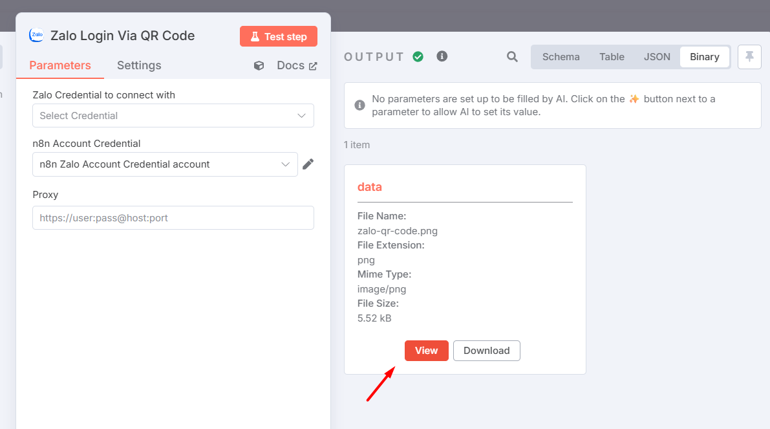Click the node title Zalo Login Via QR Code
Viewport: 770px width, 429px height.
tap(123, 36)
